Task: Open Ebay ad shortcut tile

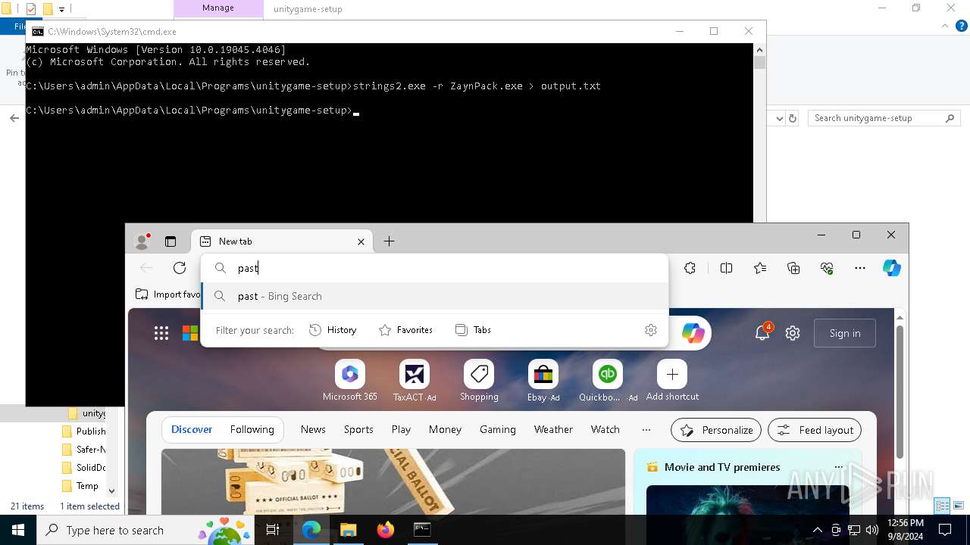Action: coord(543,381)
